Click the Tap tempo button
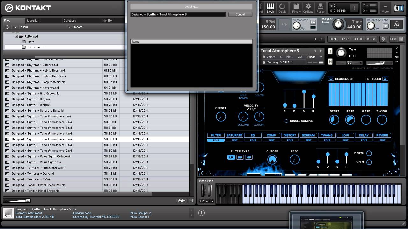The image size is (408, 229). point(284,24)
